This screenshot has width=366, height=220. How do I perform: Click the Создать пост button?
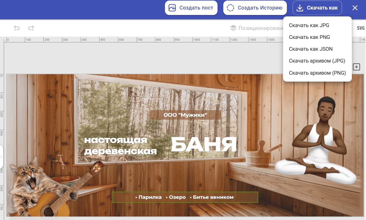(x=191, y=8)
